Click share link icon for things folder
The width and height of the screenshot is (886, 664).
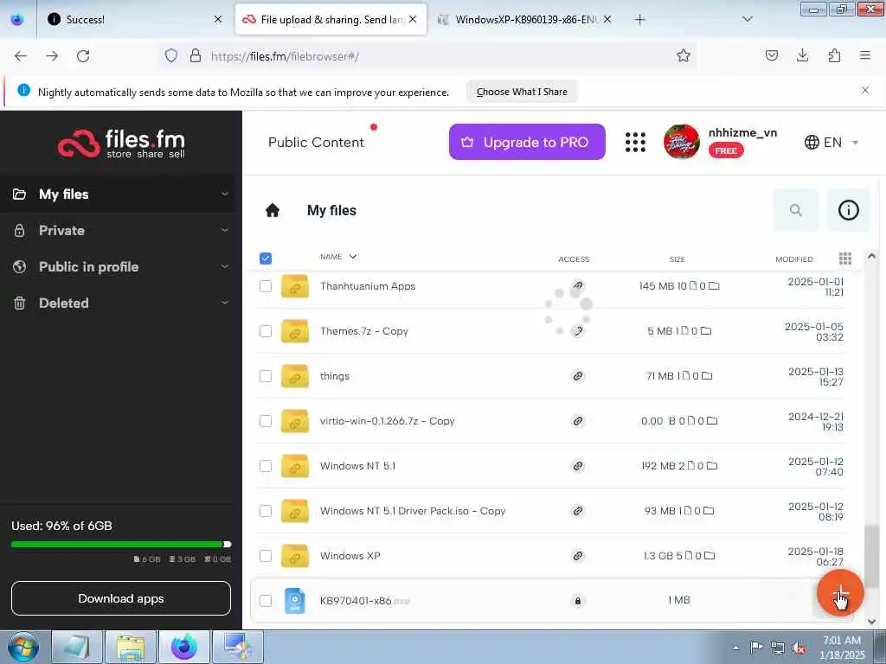[577, 376]
